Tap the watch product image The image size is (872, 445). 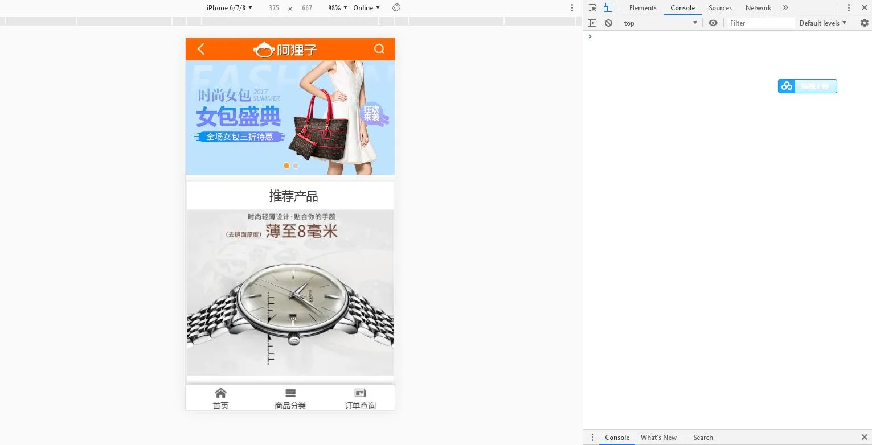(290, 292)
